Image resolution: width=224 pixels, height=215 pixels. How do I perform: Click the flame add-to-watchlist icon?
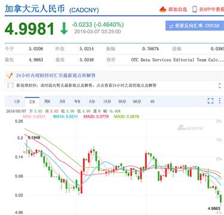tap(162, 9)
